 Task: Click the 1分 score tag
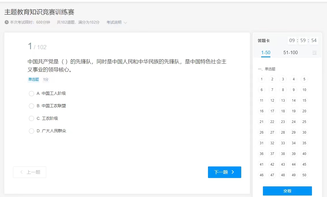click(46, 79)
